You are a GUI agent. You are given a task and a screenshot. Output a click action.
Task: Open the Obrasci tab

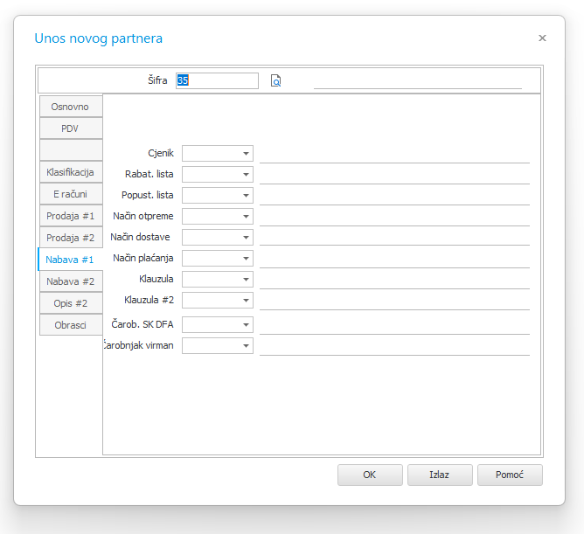[71, 325]
